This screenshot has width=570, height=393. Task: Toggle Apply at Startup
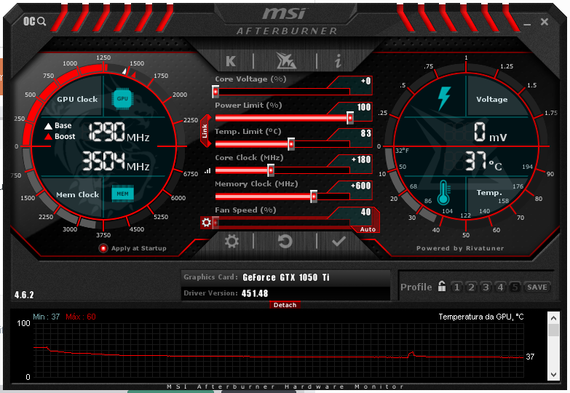click(x=103, y=248)
